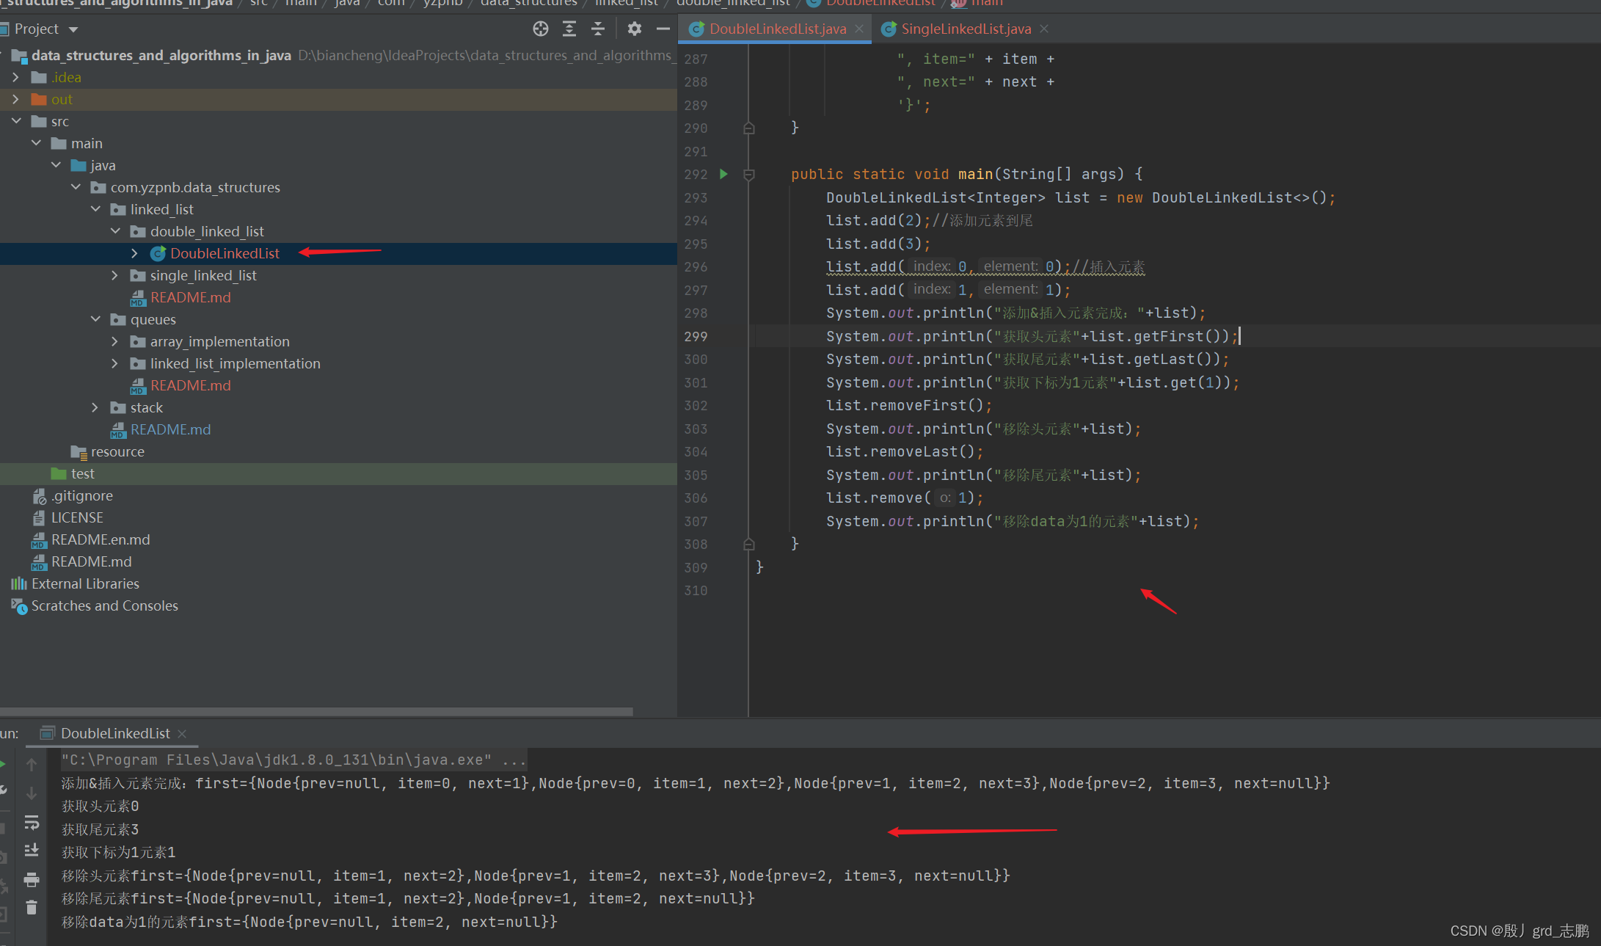Toggle soft-wrap in Run console
This screenshot has width=1601, height=946.
click(x=32, y=823)
